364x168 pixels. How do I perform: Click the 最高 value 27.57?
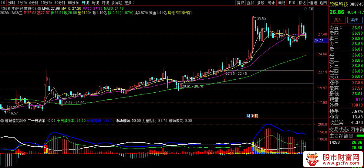pos(358,88)
